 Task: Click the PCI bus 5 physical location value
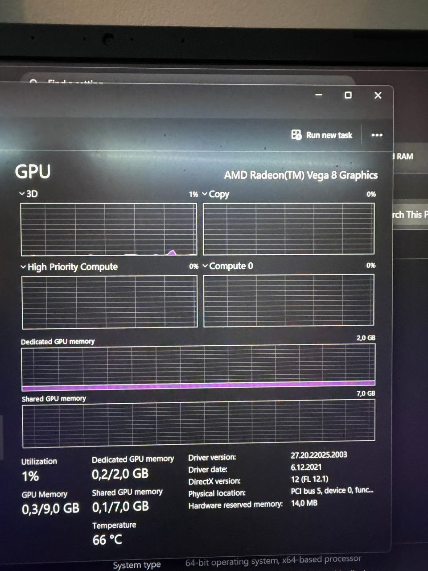click(332, 490)
